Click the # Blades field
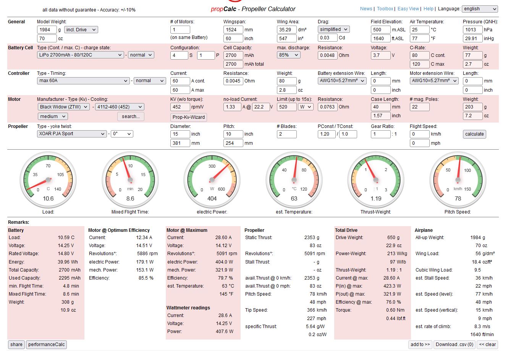This screenshot has width=508, height=351. pos(286,134)
